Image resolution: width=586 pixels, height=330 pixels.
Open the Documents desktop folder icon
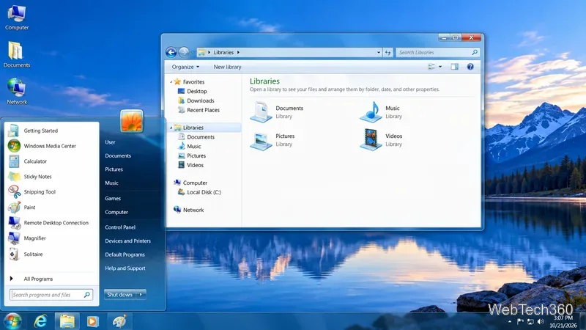coord(16,54)
